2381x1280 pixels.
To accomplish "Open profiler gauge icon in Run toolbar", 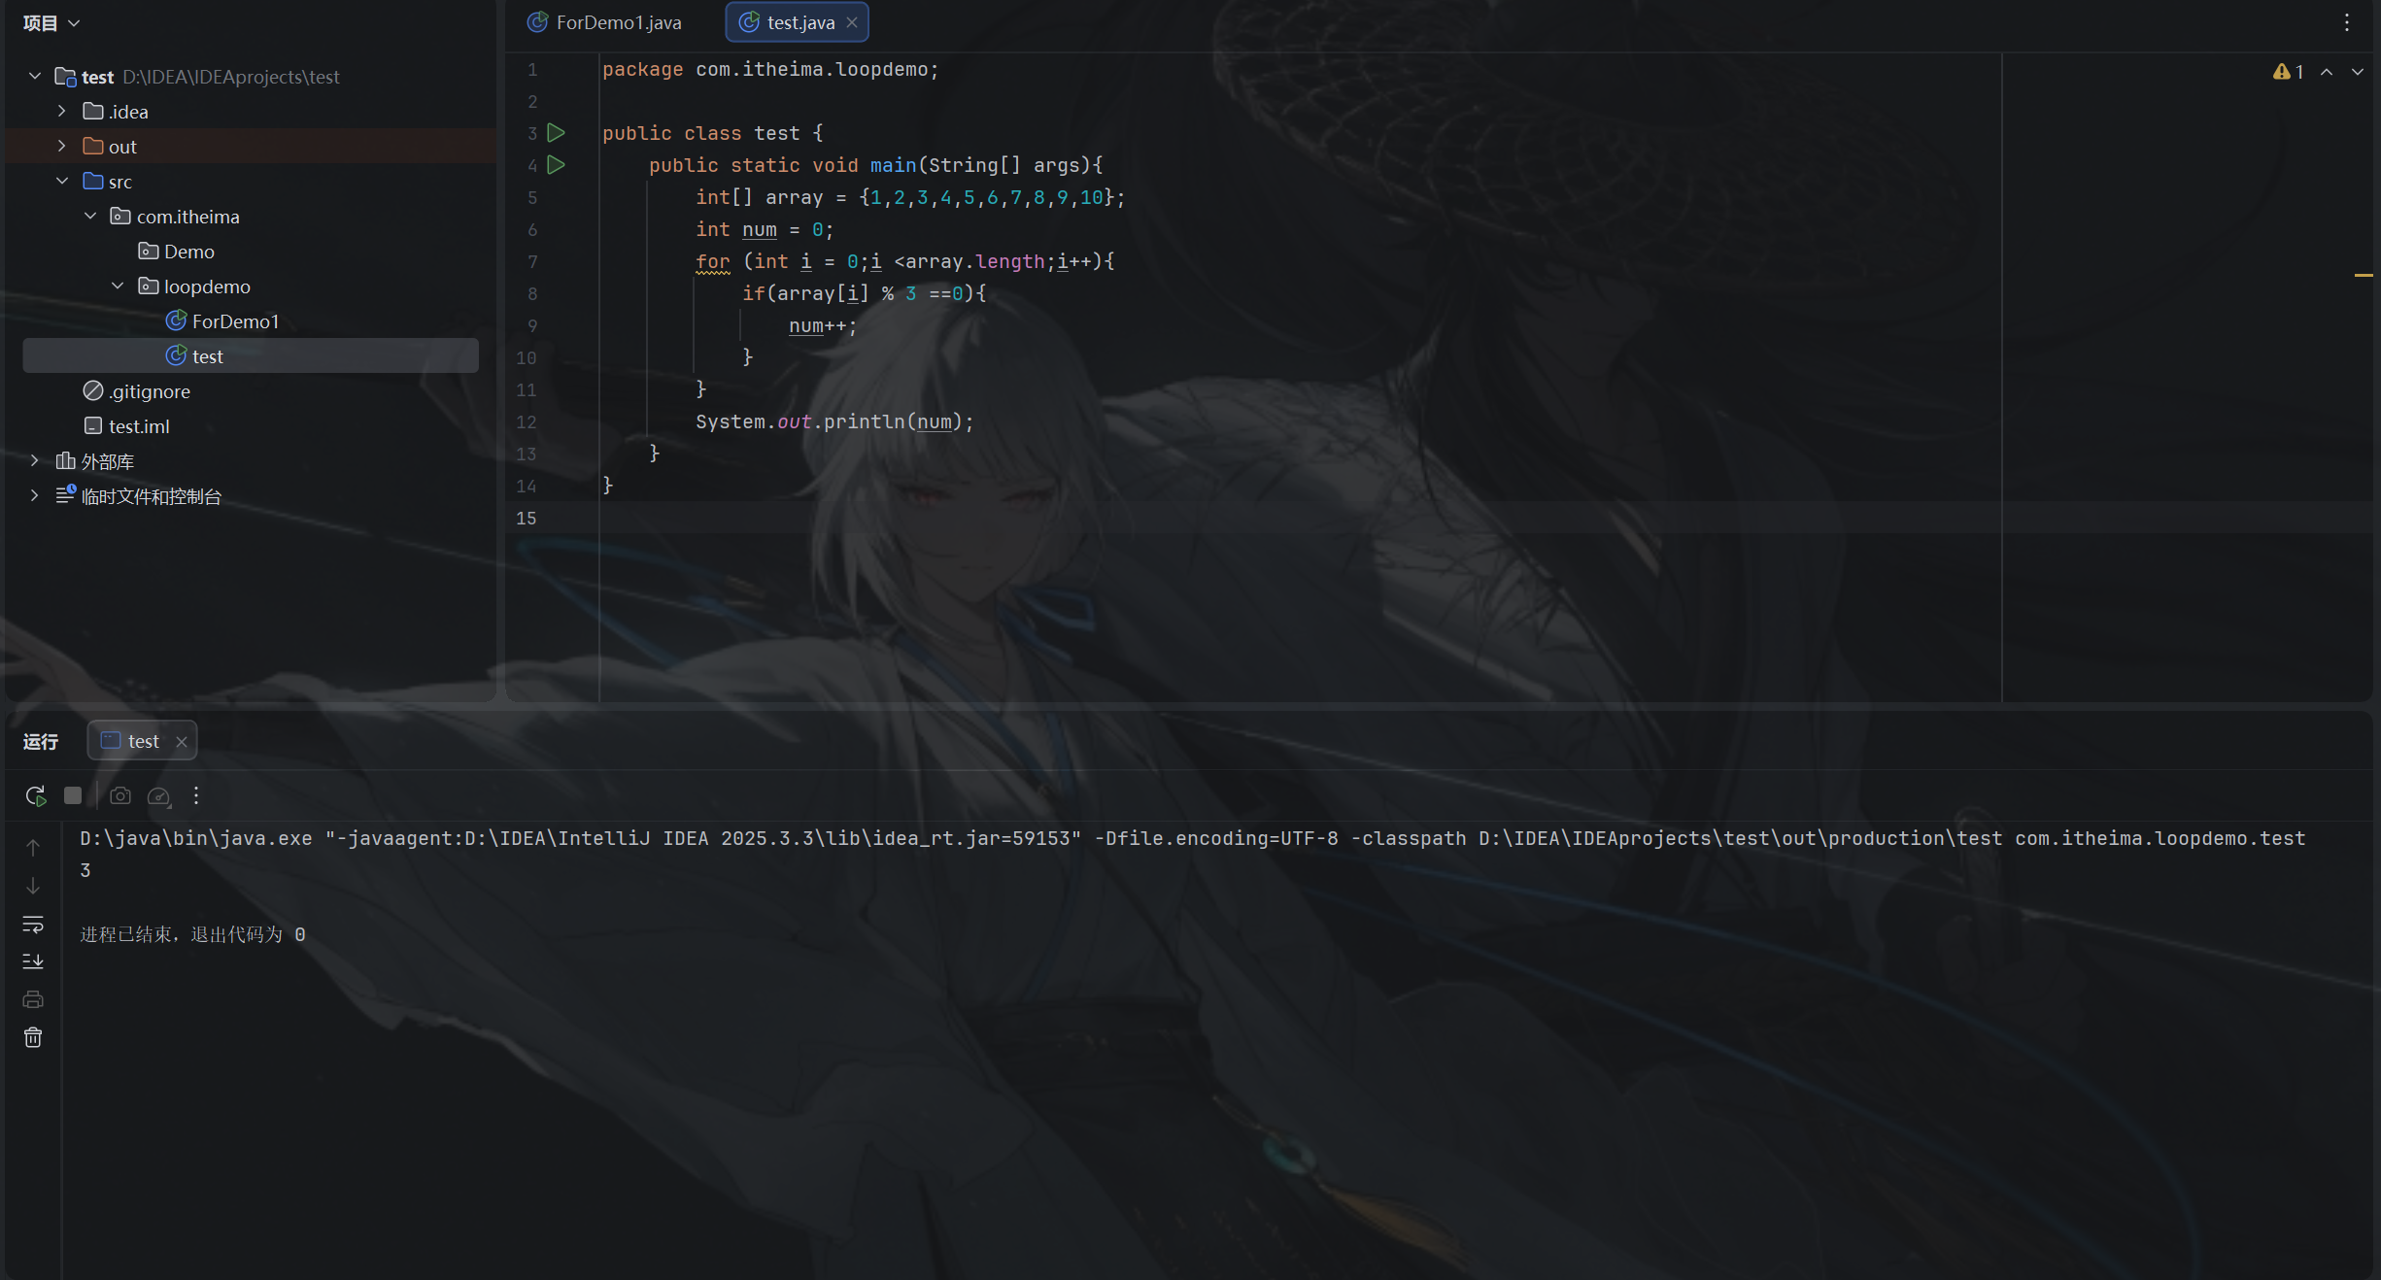I will (158, 796).
